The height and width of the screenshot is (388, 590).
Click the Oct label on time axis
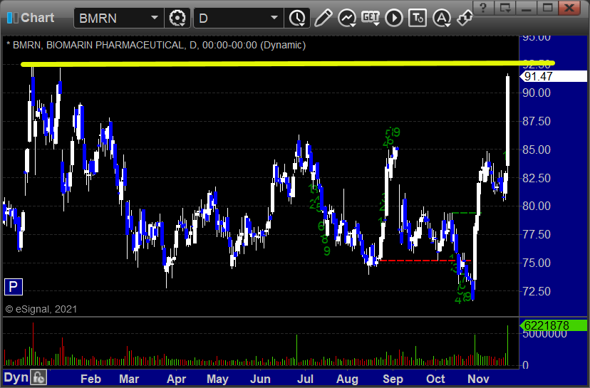pos(435,379)
